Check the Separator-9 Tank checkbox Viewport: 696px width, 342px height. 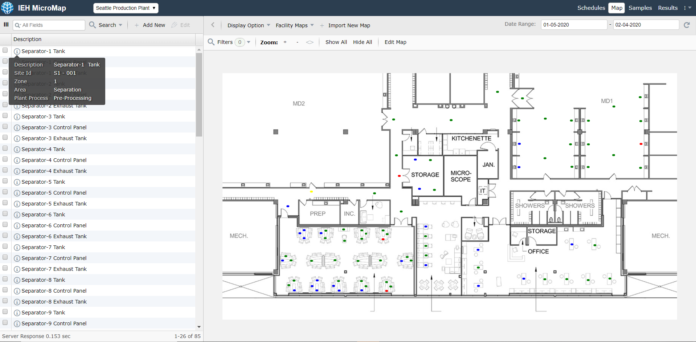pos(5,312)
